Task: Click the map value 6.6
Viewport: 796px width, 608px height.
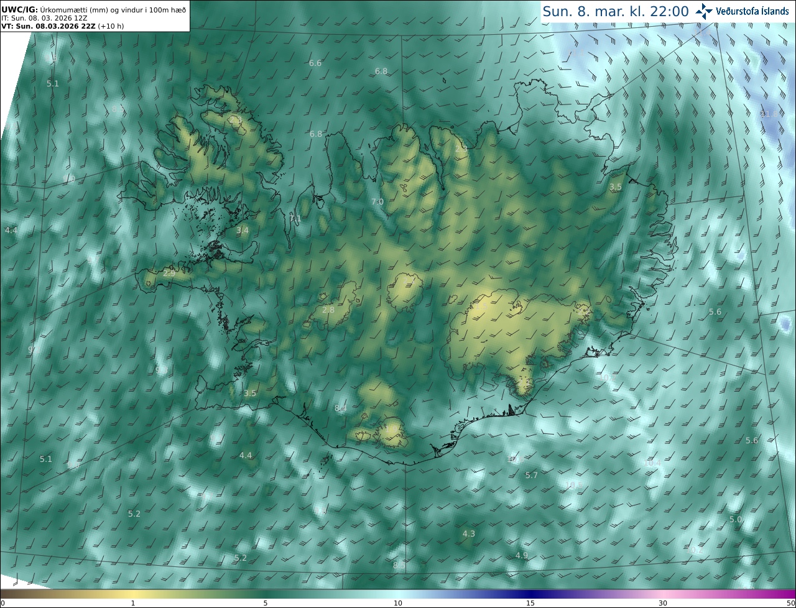Action: (x=315, y=63)
